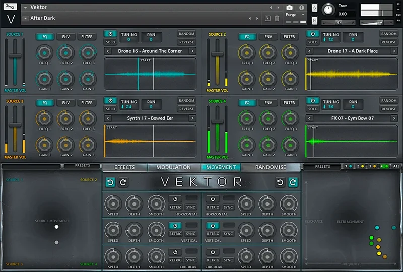The width and height of the screenshot is (403, 272).
Task: Click Random button for Source 4
Action: click(389, 101)
